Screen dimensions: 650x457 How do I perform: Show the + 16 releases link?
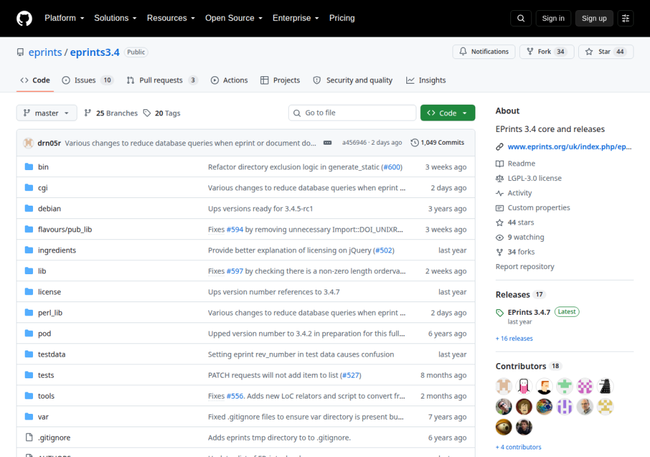(x=514, y=338)
